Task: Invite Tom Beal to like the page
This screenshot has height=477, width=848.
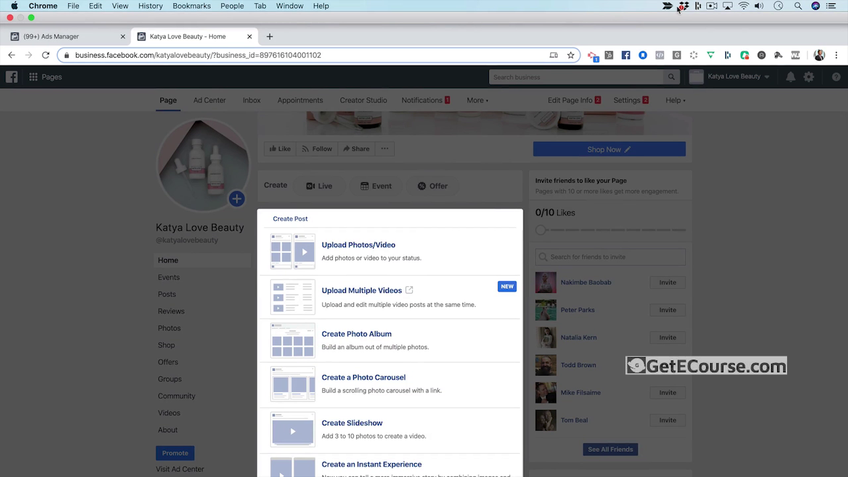Action: [668, 420]
